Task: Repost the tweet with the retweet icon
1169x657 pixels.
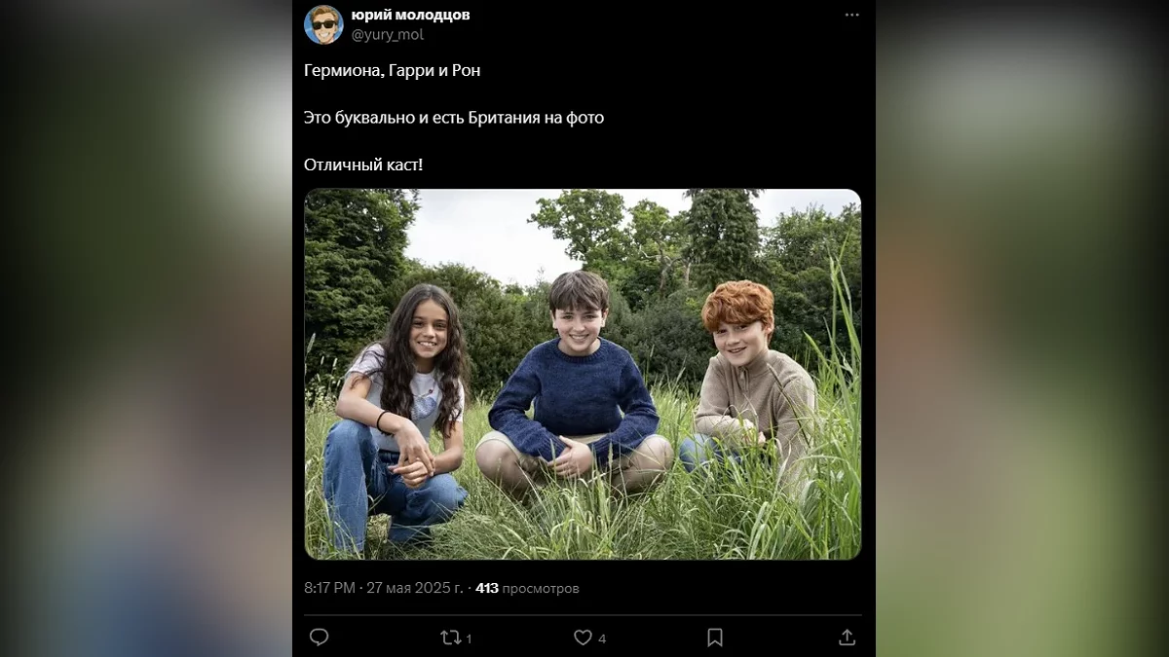Action: pyautogui.click(x=450, y=638)
